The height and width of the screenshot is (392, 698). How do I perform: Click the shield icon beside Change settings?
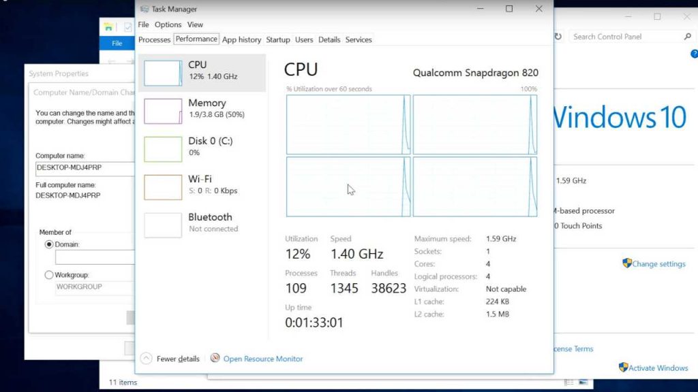(627, 263)
